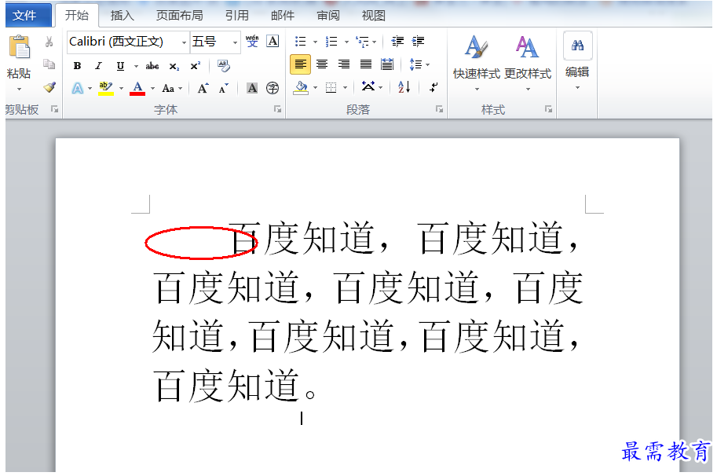
Task: Toggle Subscript formatting
Action: click(x=174, y=66)
